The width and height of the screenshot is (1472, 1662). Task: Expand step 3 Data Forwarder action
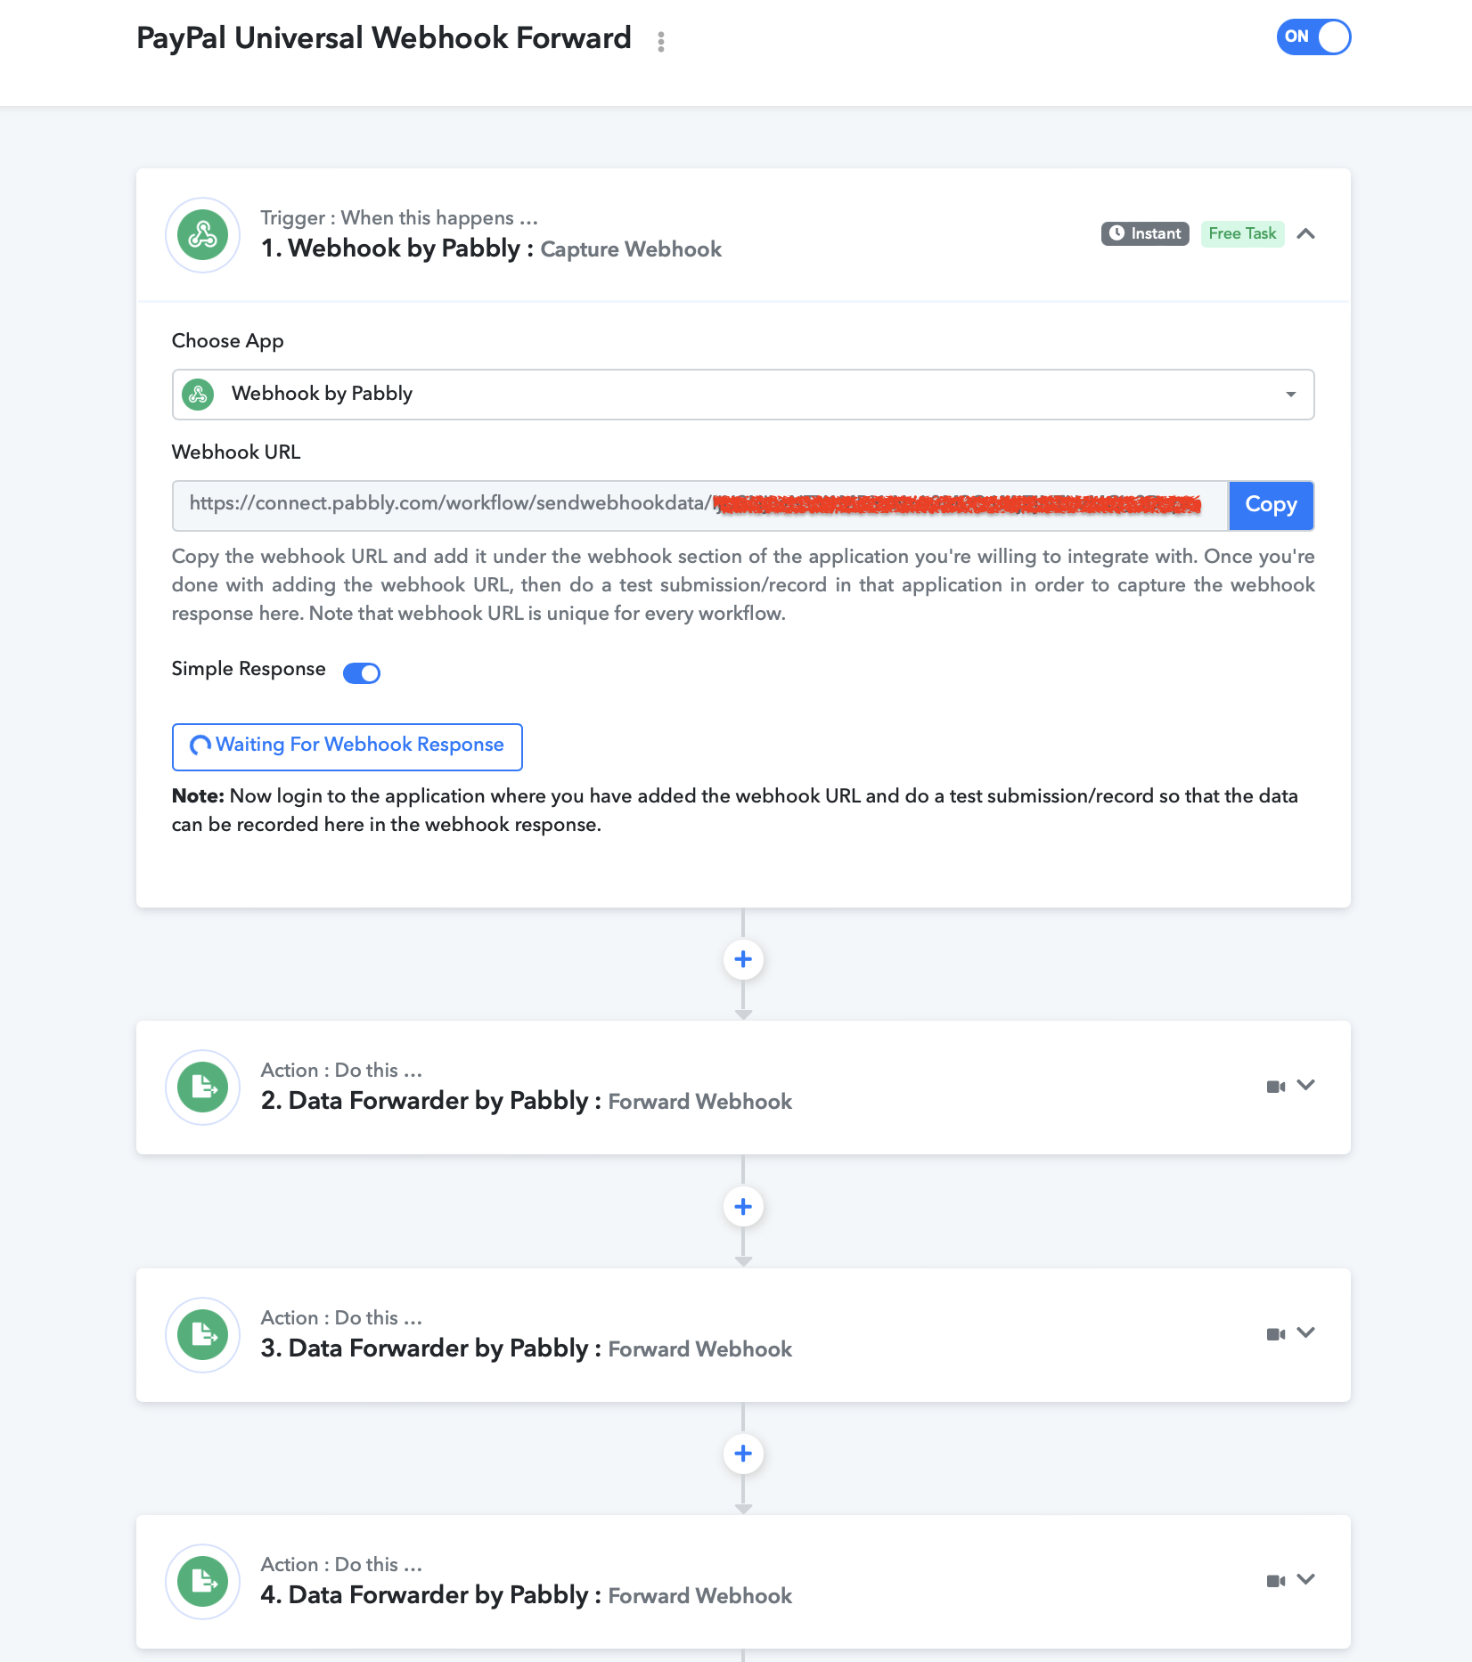coord(1305,1332)
